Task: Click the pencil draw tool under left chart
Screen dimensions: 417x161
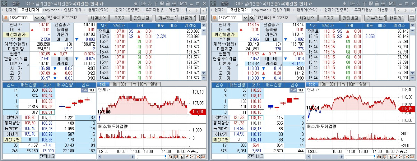Action: (187, 157)
